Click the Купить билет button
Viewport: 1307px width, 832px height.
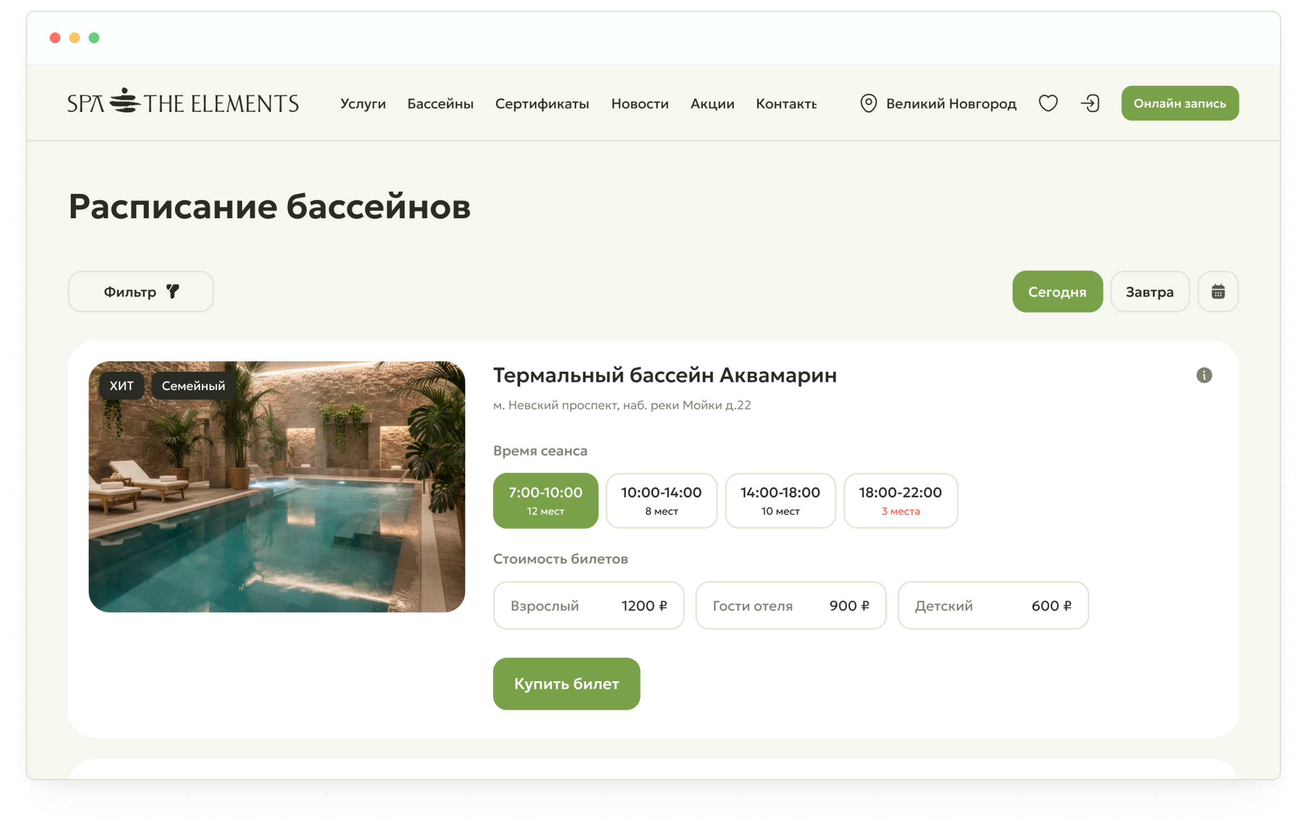(566, 684)
